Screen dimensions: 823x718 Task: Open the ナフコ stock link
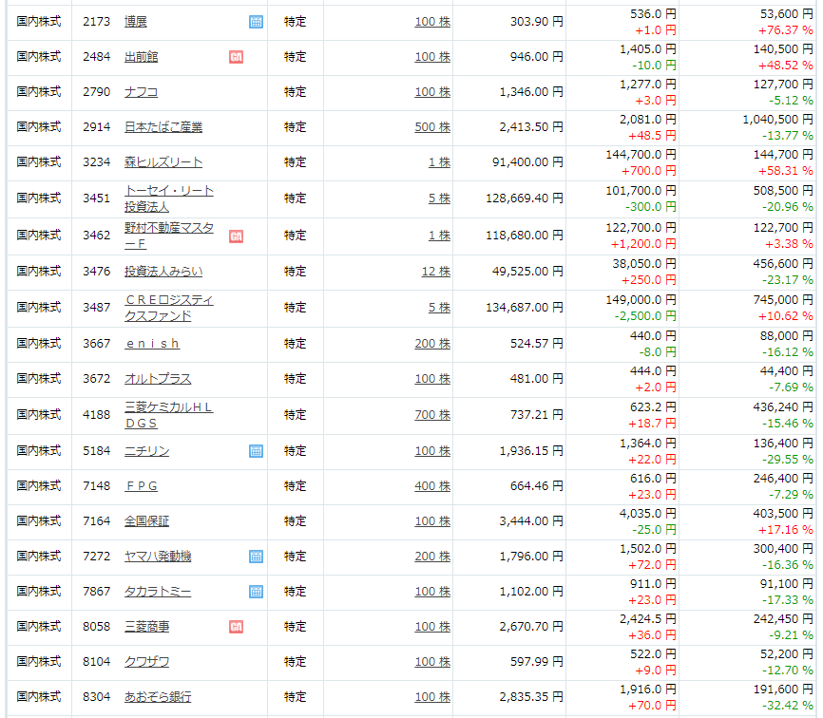tap(142, 92)
